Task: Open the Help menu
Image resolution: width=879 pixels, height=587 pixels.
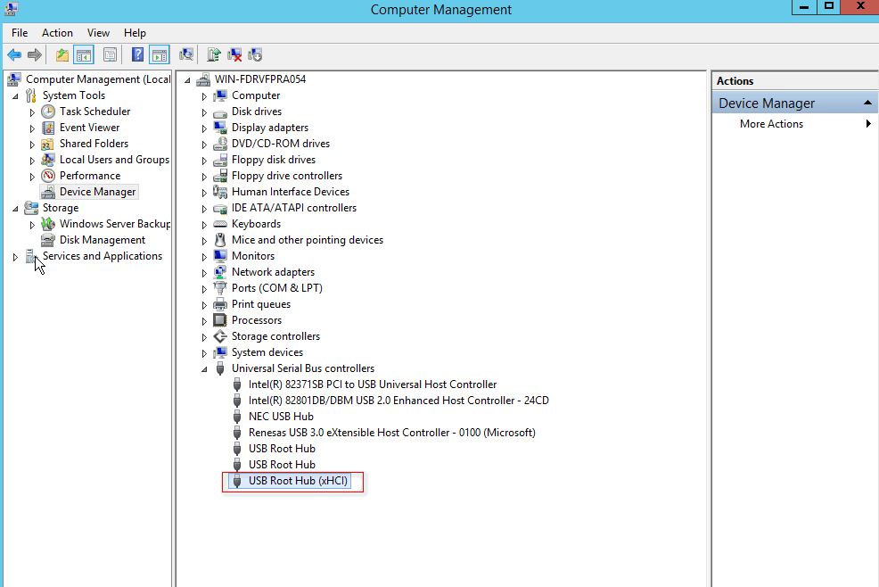Action: tap(135, 32)
